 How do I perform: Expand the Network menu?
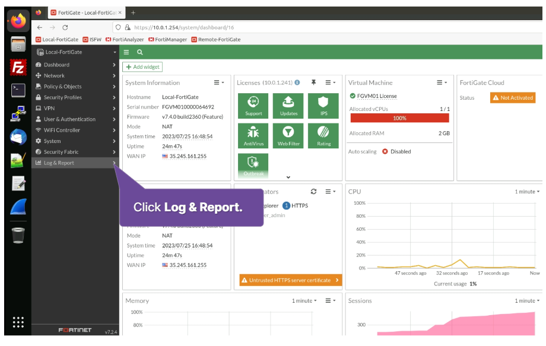(75, 75)
